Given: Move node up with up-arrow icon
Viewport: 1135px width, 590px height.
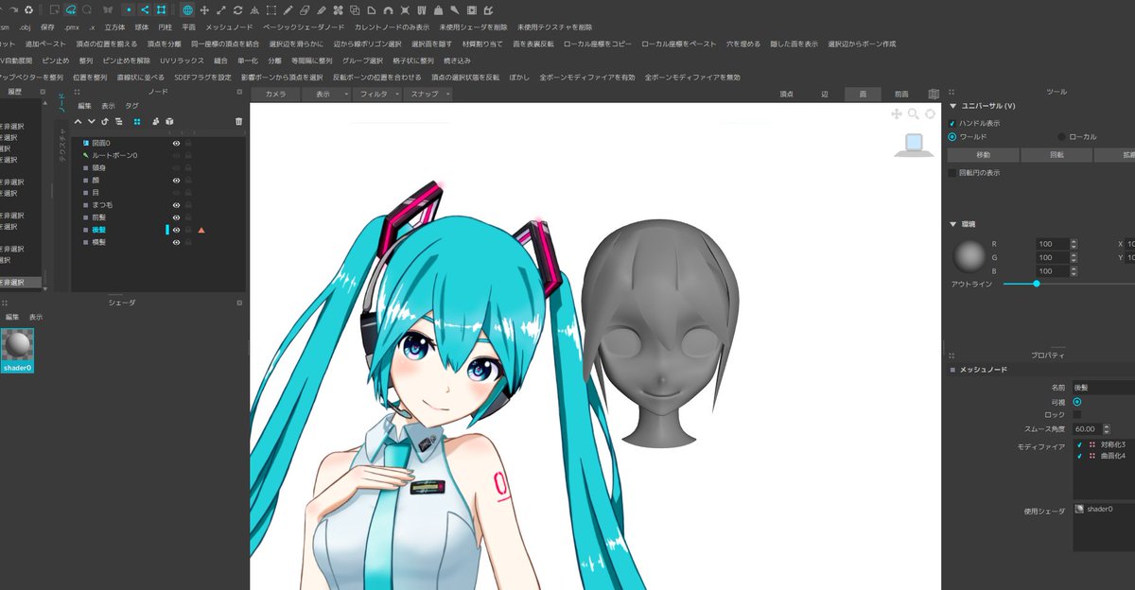Looking at the screenshot, I should 78,121.
